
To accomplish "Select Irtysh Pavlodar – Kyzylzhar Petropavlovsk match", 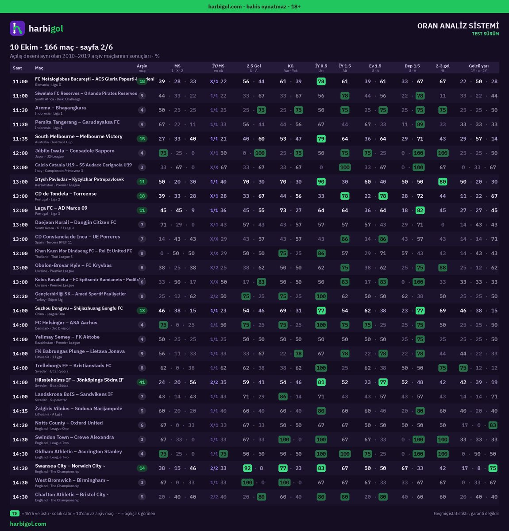I will click(x=254, y=182).
